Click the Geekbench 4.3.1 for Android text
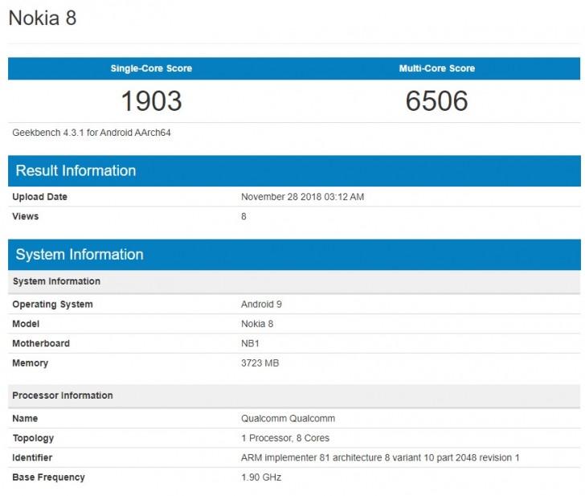 [92, 133]
